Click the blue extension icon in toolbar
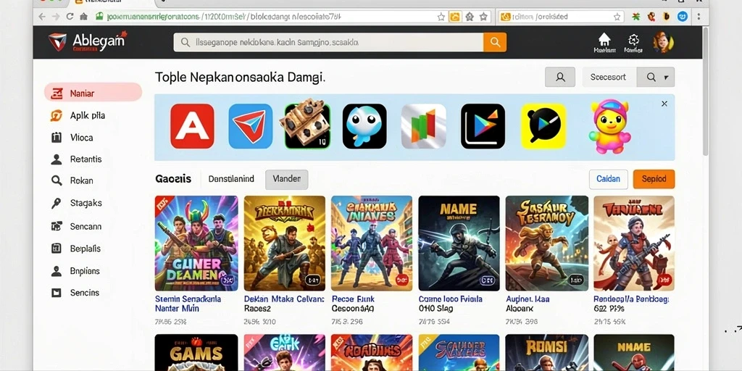Viewport: 742px width, 371px height. (682, 17)
